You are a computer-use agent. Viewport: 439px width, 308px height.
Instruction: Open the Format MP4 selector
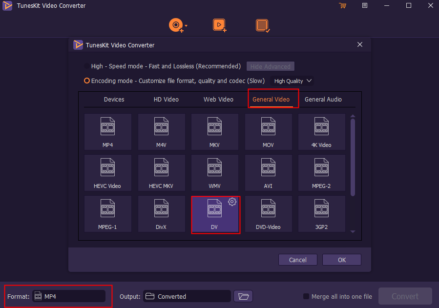[x=69, y=296]
